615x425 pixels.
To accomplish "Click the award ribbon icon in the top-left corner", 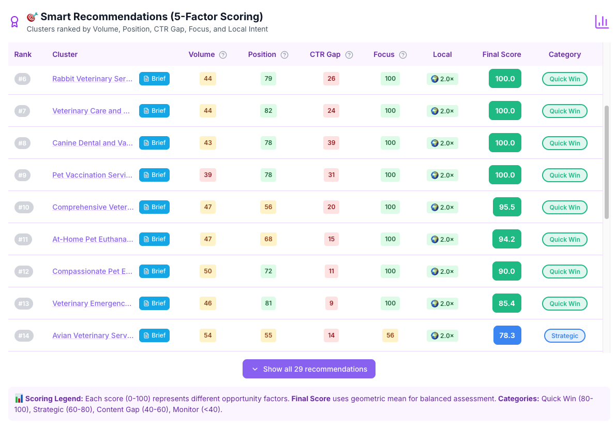I will click(x=14, y=21).
